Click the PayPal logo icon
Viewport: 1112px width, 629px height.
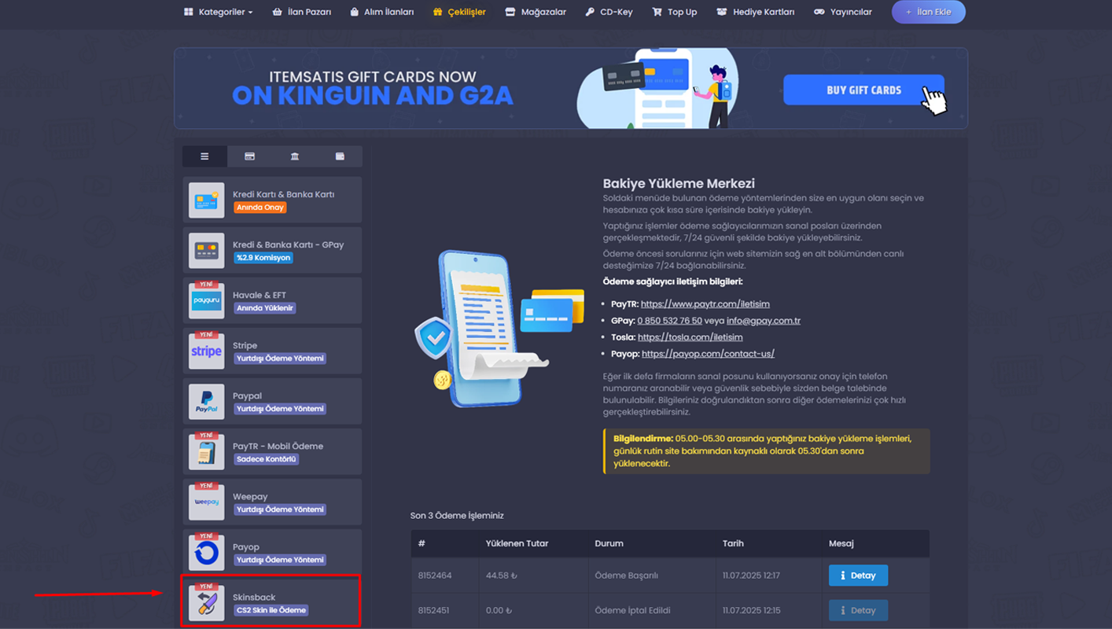(x=206, y=402)
